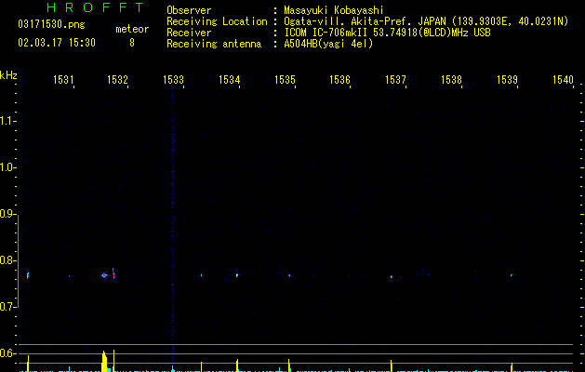Click the meteor echo at 1534
The width and height of the screenshot is (585, 372).
(x=237, y=275)
